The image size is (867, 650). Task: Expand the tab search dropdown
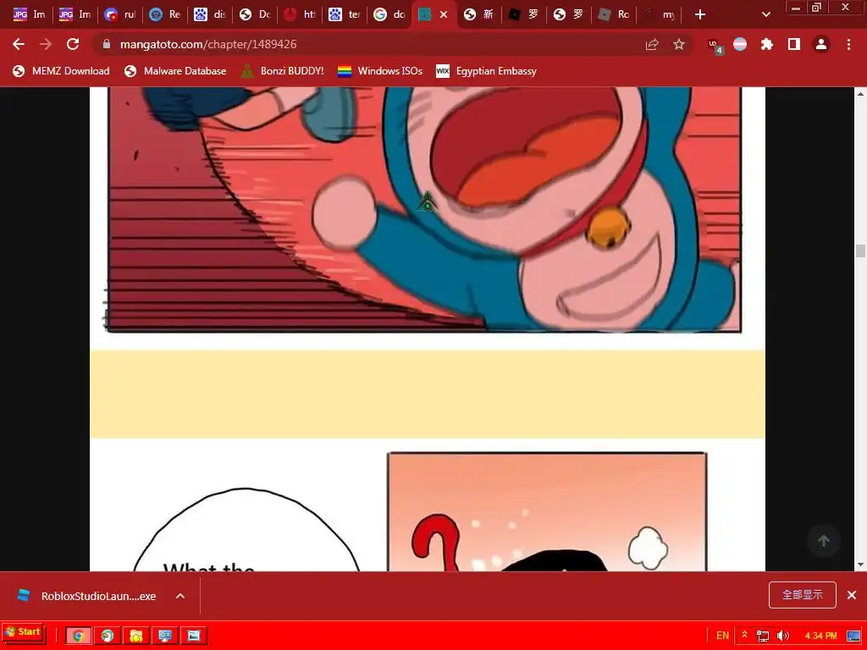pyautogui.click(x=765, y=14)
